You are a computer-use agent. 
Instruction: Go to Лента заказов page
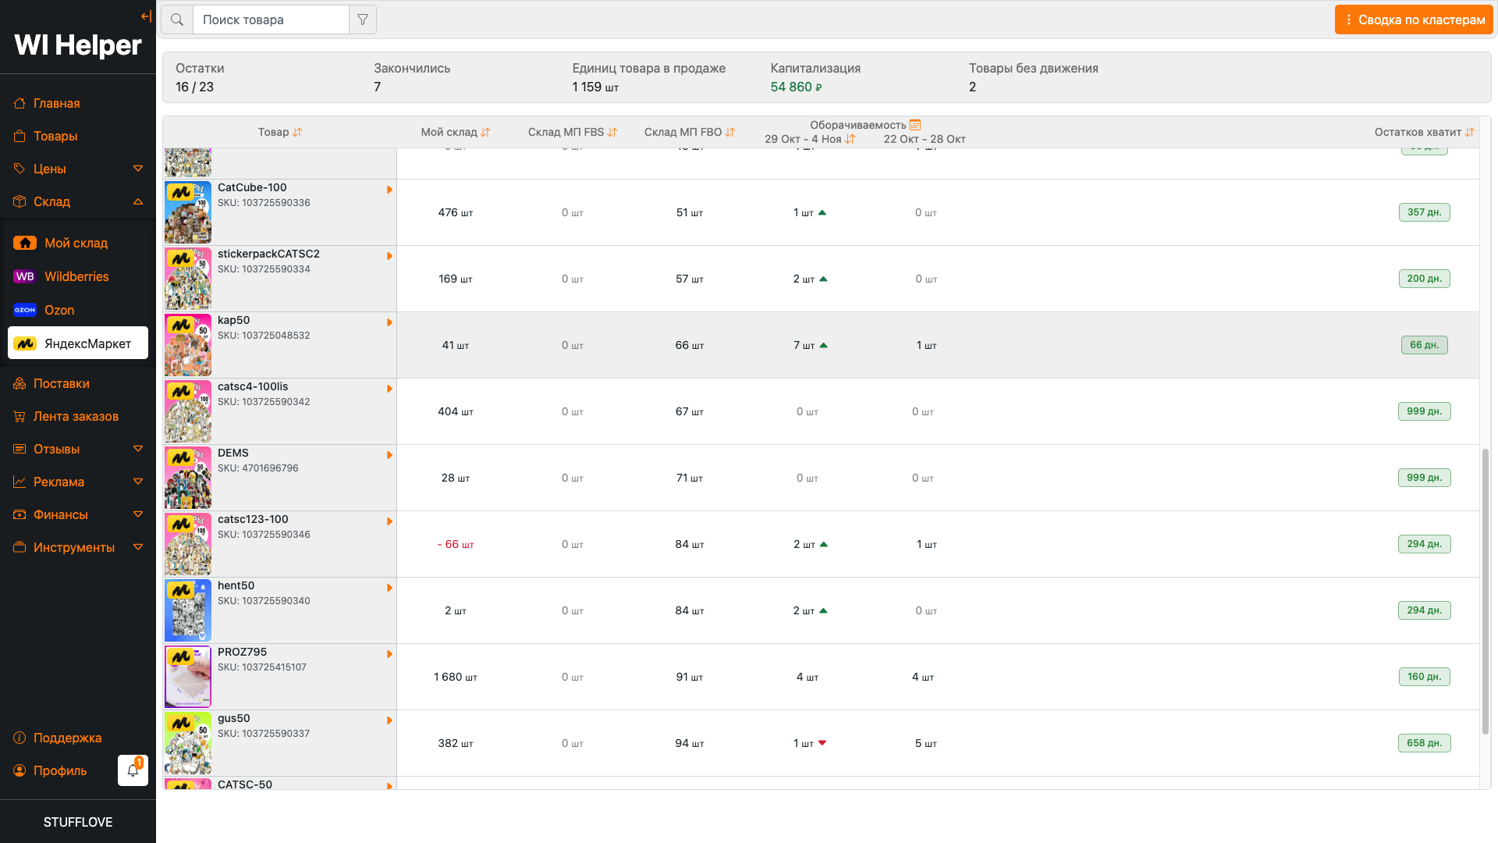[76, 416]
